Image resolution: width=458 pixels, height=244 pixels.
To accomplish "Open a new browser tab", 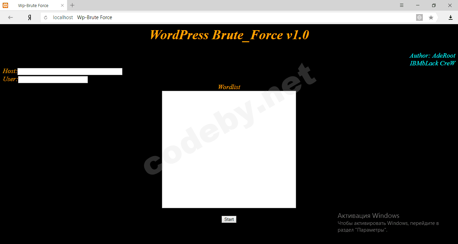I will point(72,5).
